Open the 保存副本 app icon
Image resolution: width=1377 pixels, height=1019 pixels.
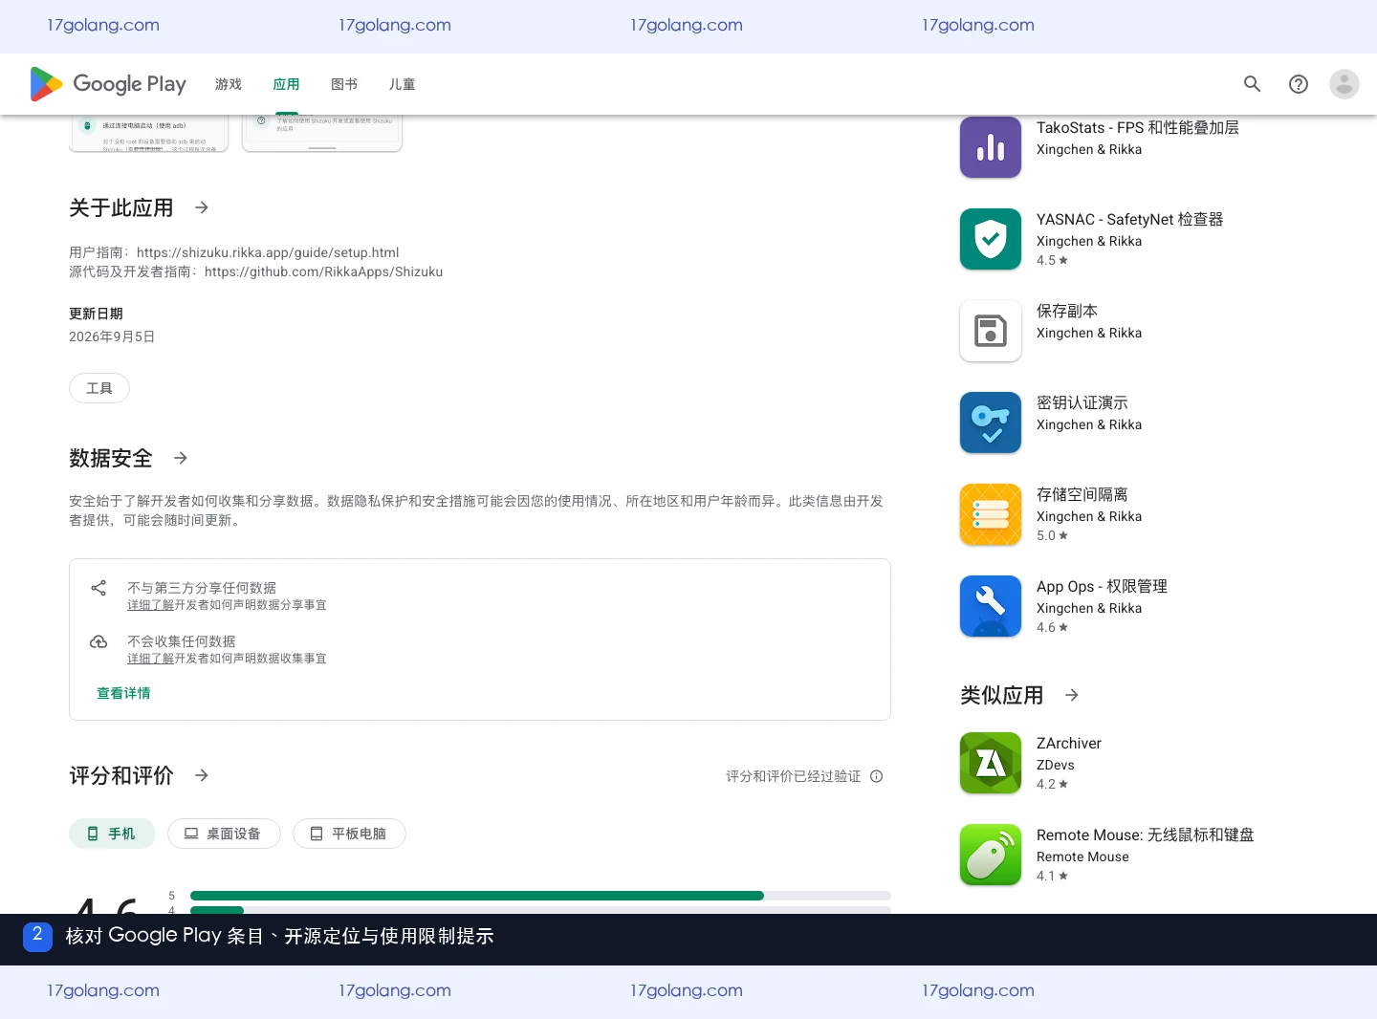click(991, 331)
